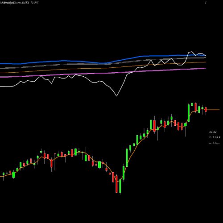Viewport: 223px width, 223px height.
Task: Select the tall green candle at the latest breakout
Action: point(189,113)
